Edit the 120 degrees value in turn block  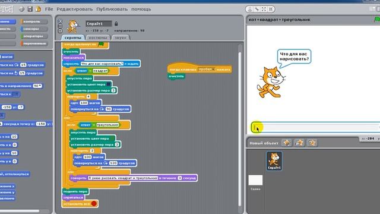click(113, 163)
